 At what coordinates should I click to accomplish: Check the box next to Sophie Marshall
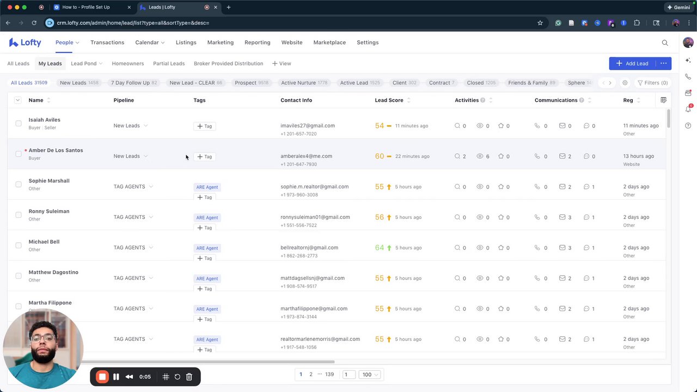19,185
